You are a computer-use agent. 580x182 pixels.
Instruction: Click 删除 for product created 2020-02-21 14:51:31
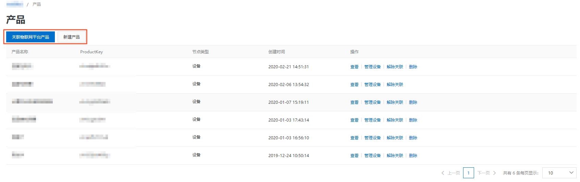coord(413,67)
